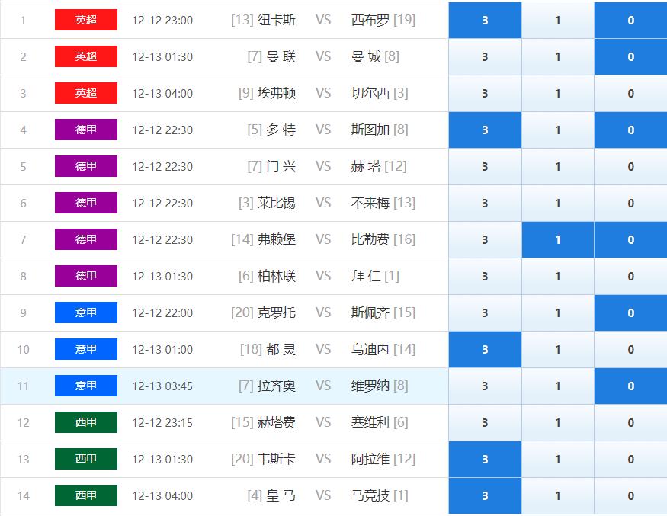Image resolution: width=667 pixels, height=516 pixels.
Task: Pick 0 for 赫塔费 vs 塞维利
Action: (x=631, y=422)
